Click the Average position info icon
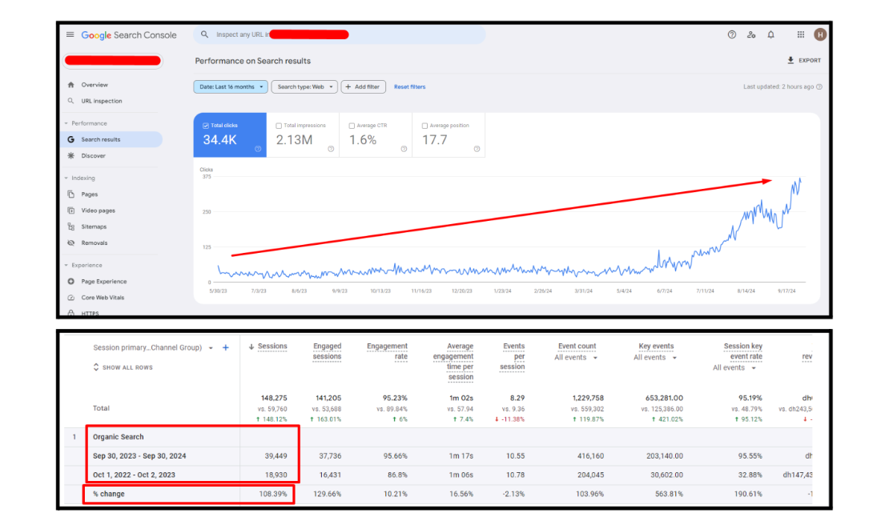 pyautogui.click(x=477, y=149)
